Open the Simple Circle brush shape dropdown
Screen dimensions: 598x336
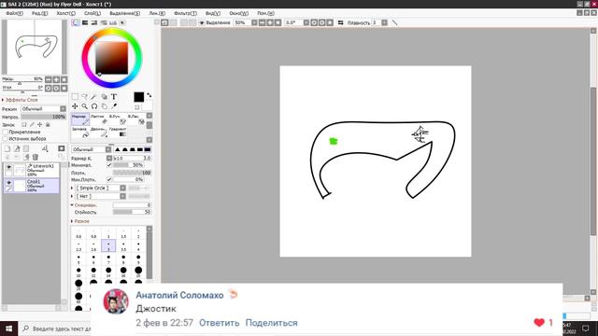click(x=101, y=188)
